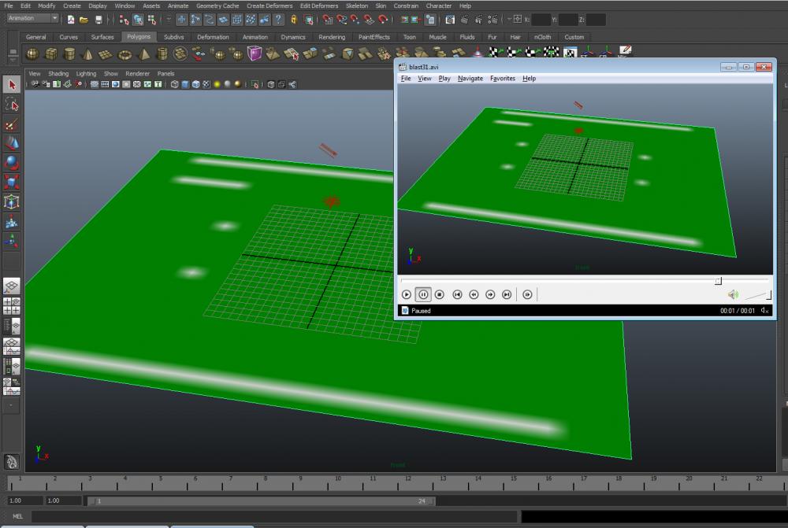Click the purple cube shelf icon

click(x=255, y=54)
